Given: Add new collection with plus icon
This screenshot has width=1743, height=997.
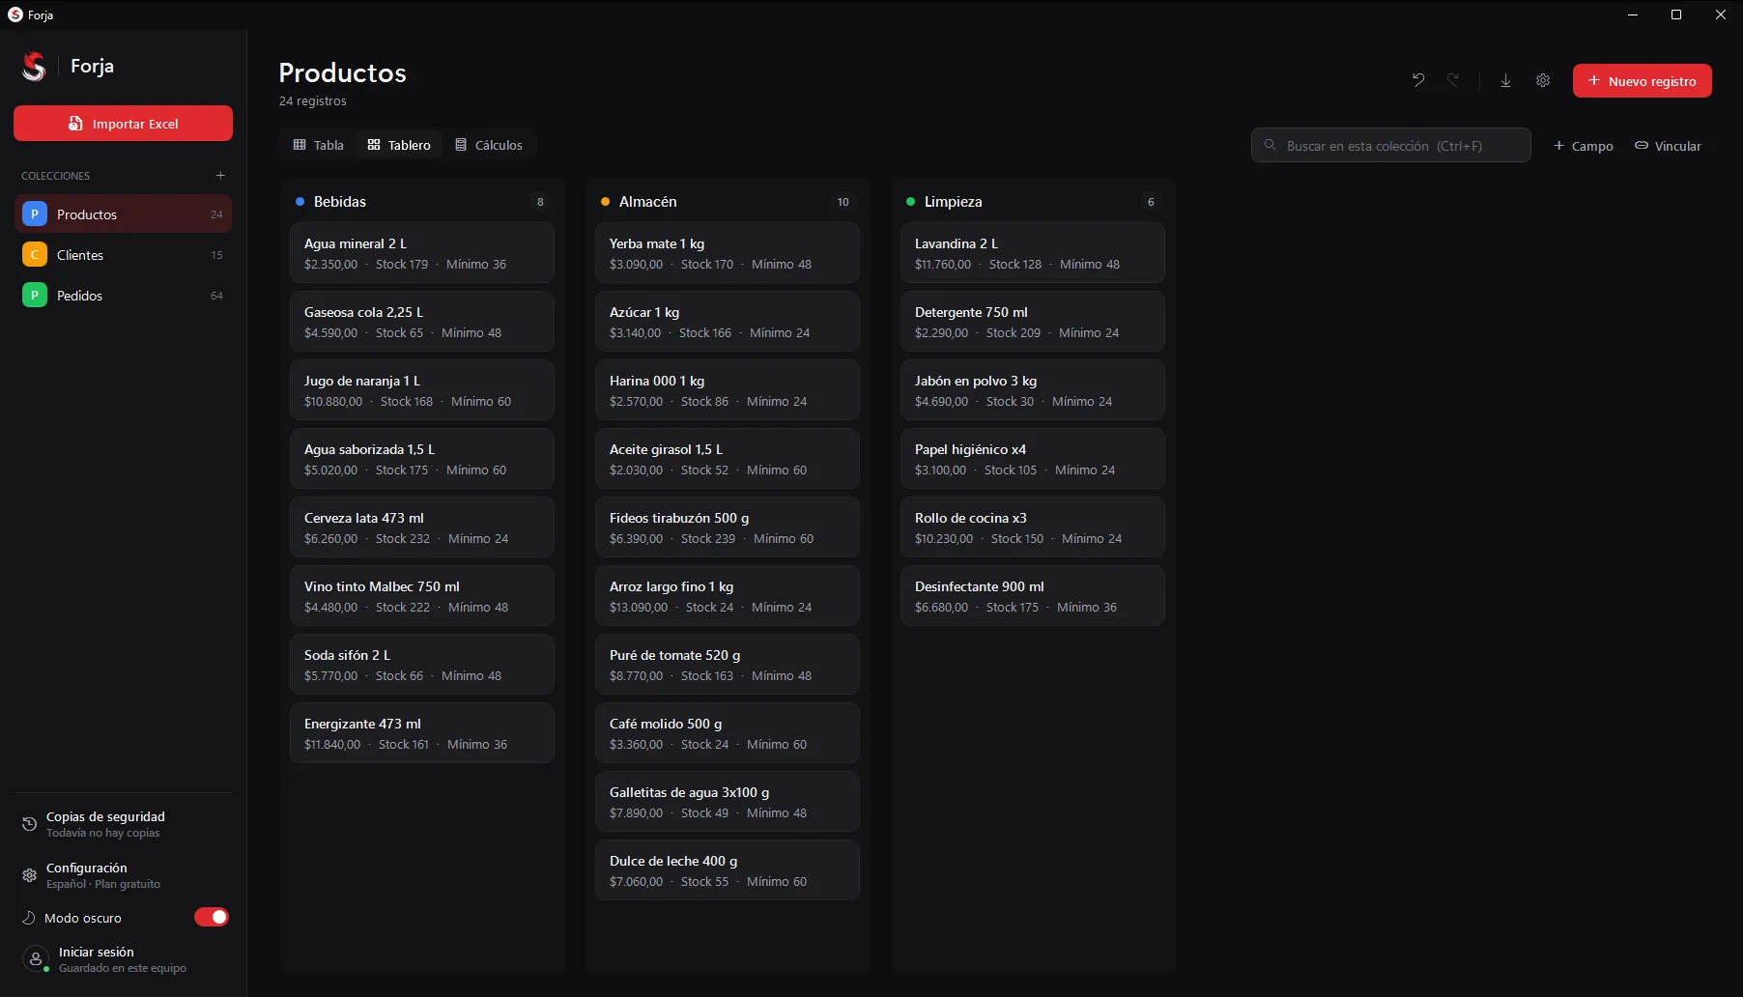Looking at the screenshot, I should click(x=220, y=175).
